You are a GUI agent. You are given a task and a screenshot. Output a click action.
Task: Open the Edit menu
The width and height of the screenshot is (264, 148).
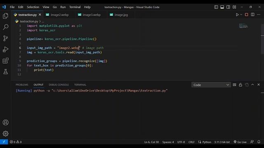point(21,7)
